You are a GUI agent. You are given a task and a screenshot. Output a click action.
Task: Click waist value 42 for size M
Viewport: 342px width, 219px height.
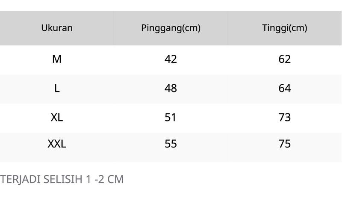pos(171,59)
